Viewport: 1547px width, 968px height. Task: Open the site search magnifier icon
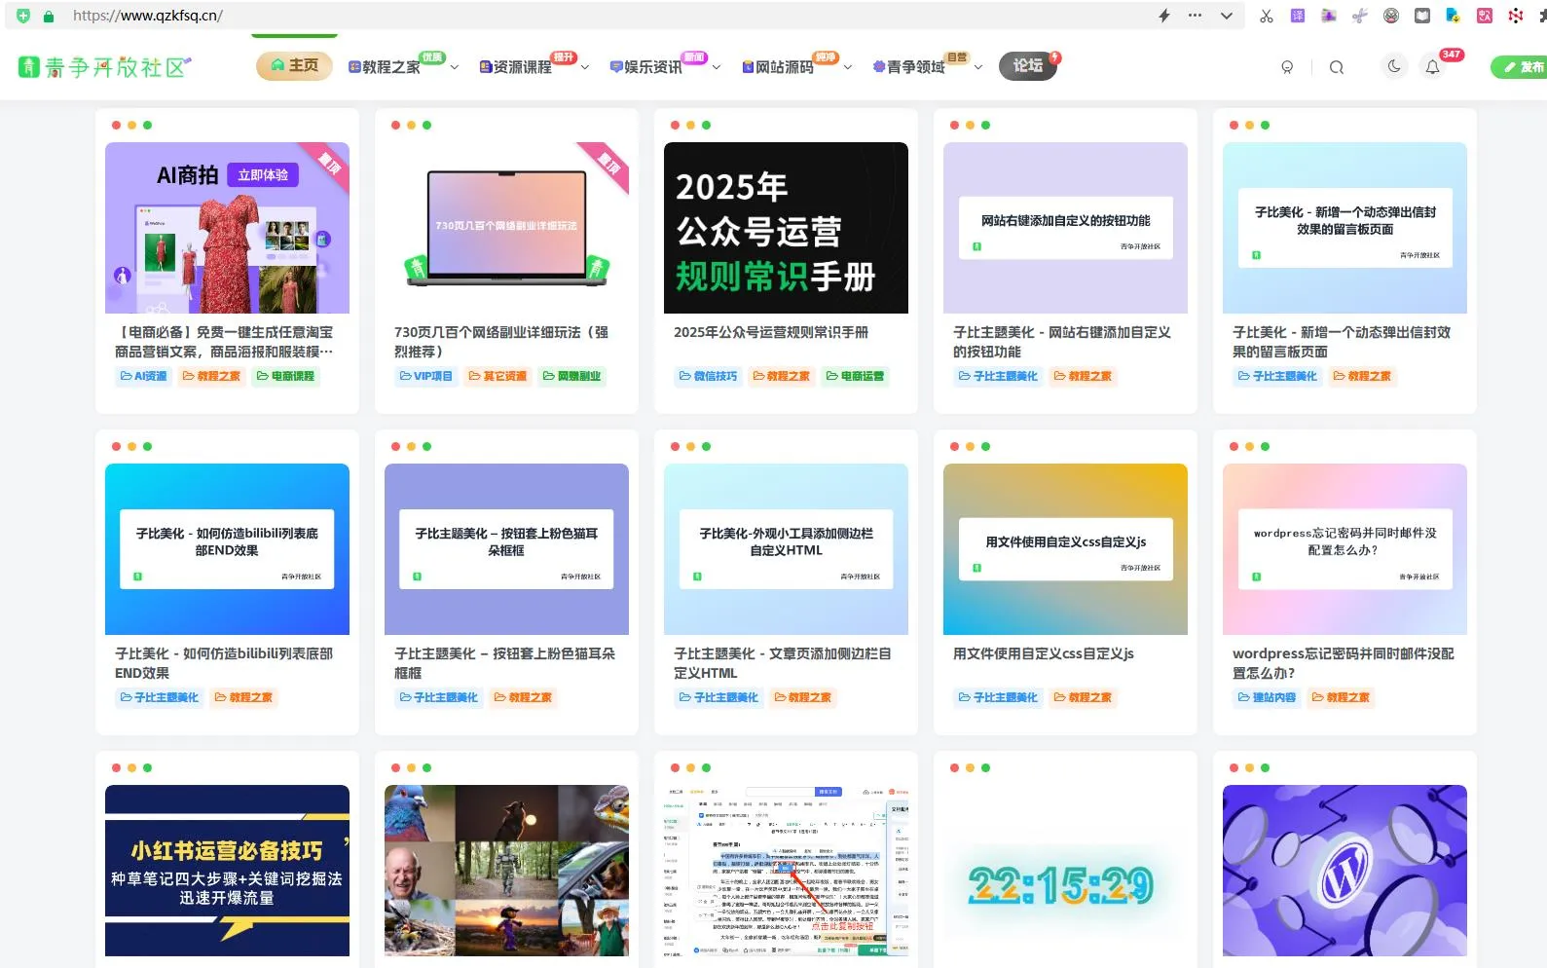pyautogui.click(x=1337, y=67)
